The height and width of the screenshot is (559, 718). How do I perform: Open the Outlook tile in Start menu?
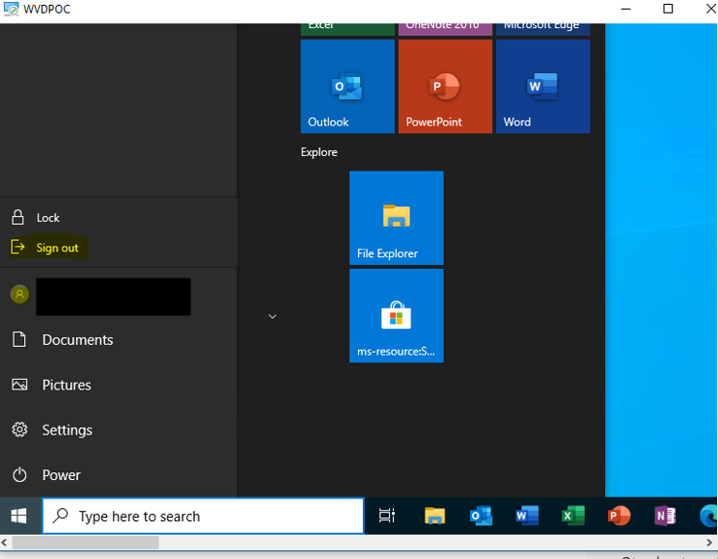pyautogui.click(x=347, y=87)
